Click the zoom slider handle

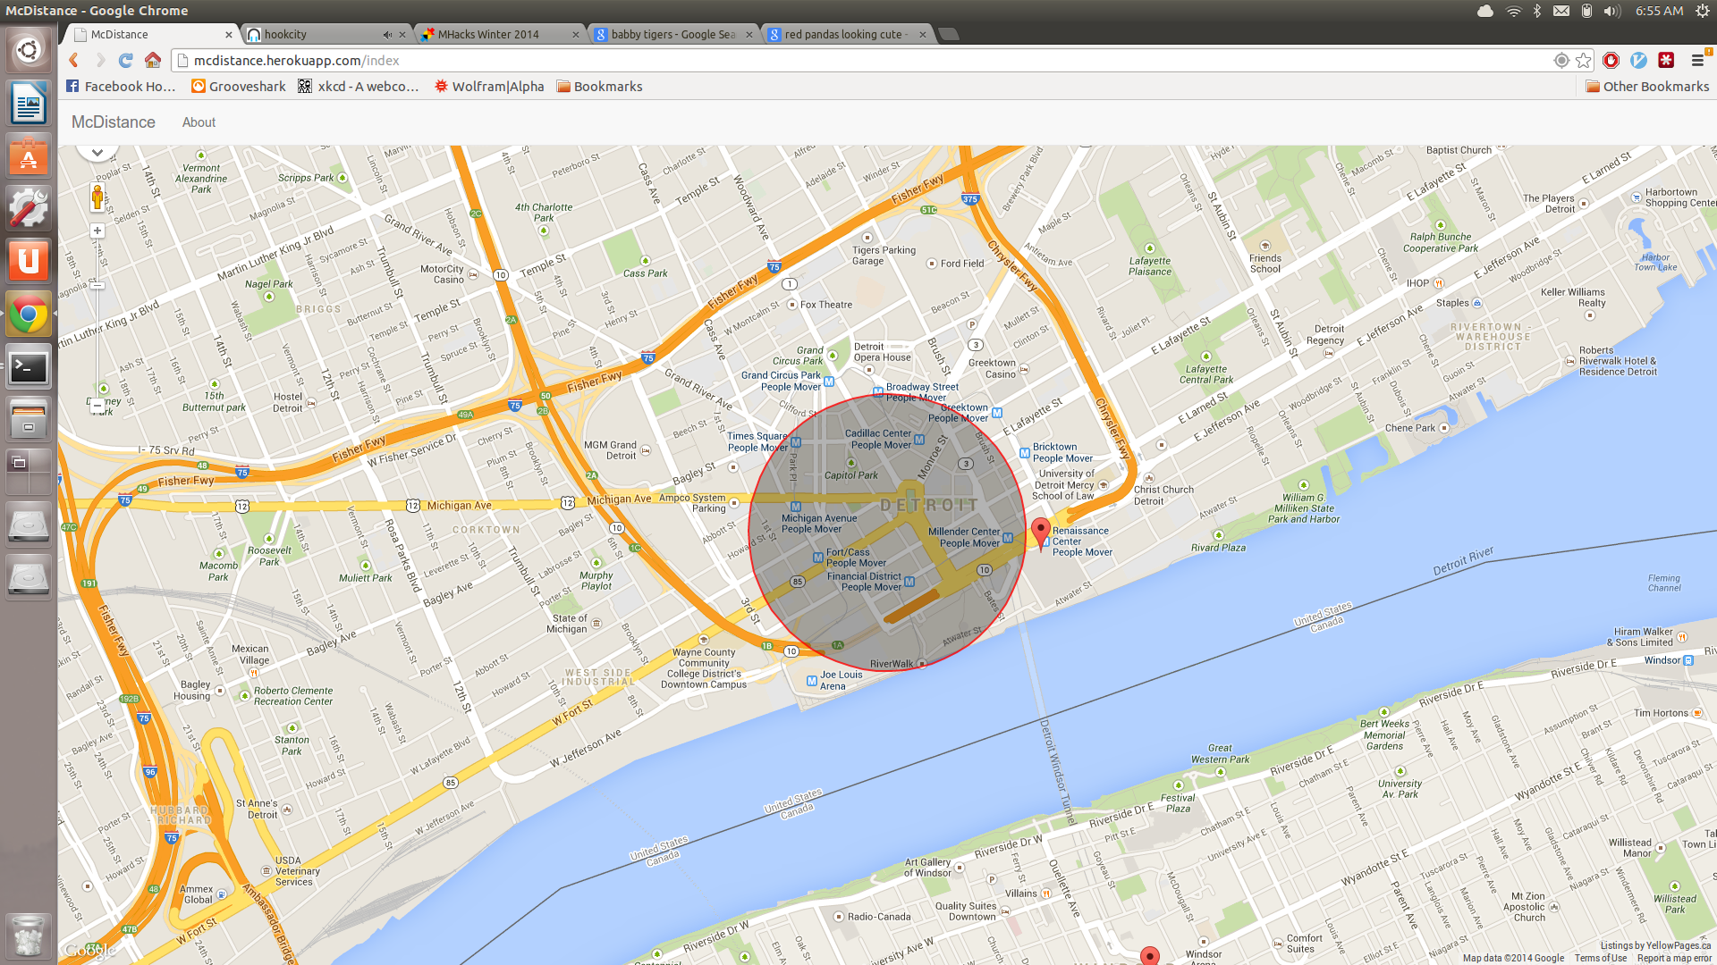[97, 285]
